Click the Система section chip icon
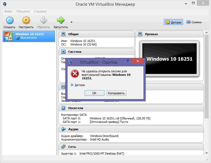211x163 pixels. [x=63, y=52]
